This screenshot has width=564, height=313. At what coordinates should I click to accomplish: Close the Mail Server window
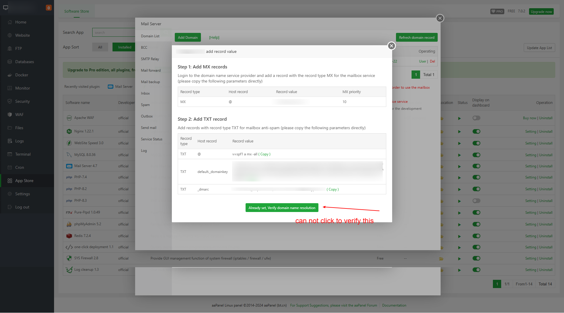coord(440,18)
